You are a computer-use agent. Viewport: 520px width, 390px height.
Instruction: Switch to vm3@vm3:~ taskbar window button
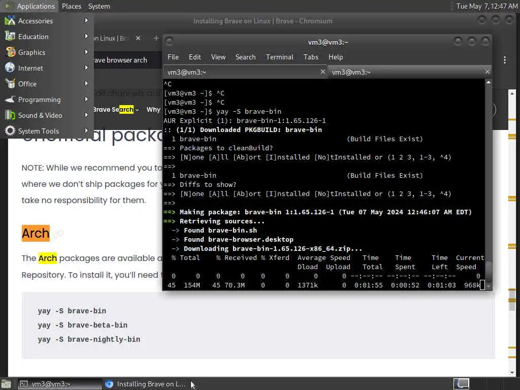(x=59, y=384)
